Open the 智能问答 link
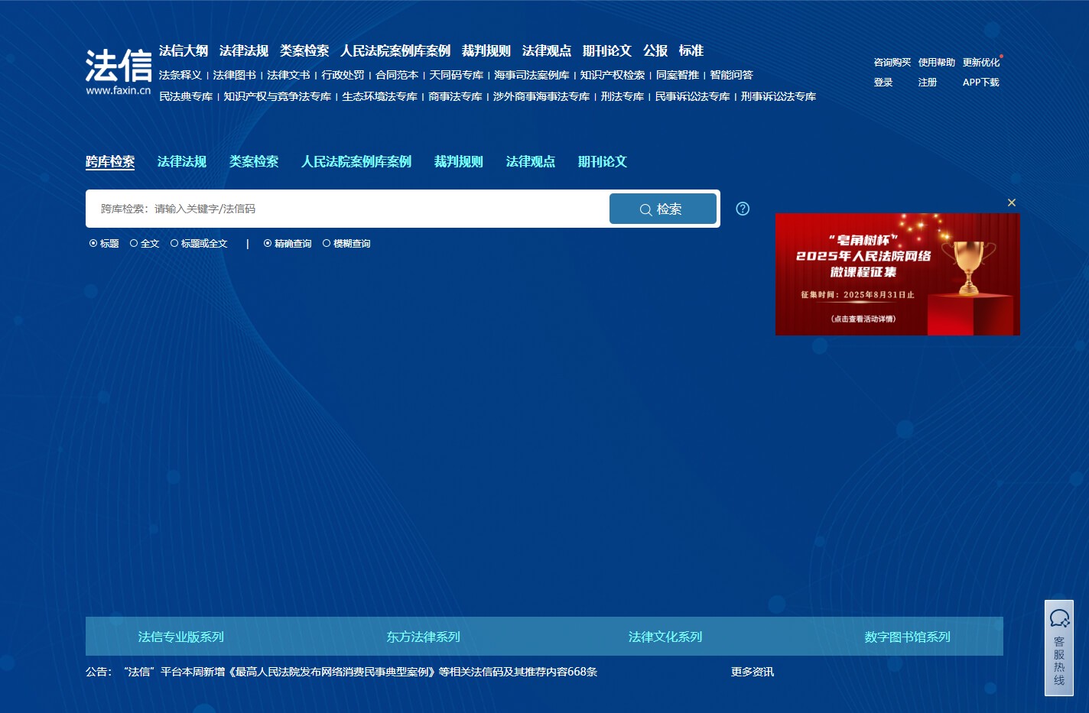Viewport: 1089px width, 713px height. tap(731, 75)
